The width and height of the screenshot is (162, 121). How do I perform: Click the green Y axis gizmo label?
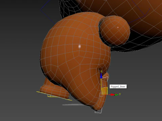(120, 94)
